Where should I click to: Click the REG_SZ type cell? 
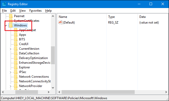[x=113, y=23]
